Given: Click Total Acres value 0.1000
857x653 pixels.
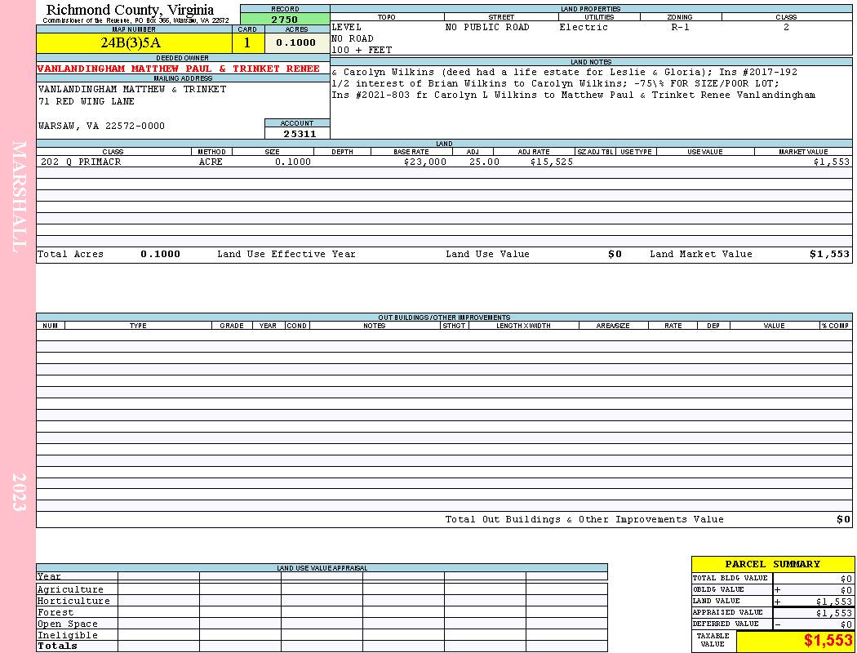Looking at the screenshot, I should pyautogui.click(x=160, y=254).
